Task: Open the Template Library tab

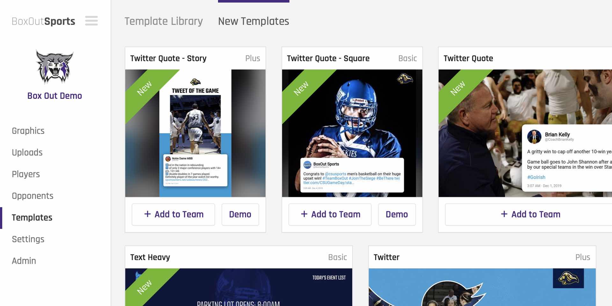Action: [x=164, y=21]
